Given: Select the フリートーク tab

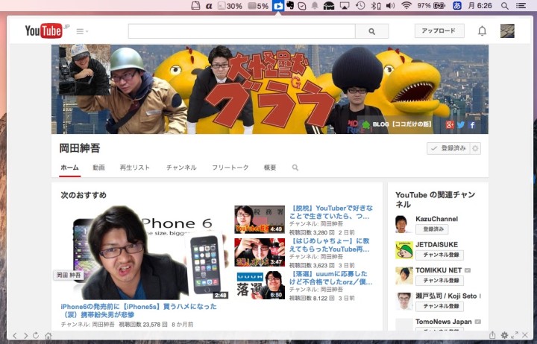Looking at the screenshot, I should coord(230,168).
